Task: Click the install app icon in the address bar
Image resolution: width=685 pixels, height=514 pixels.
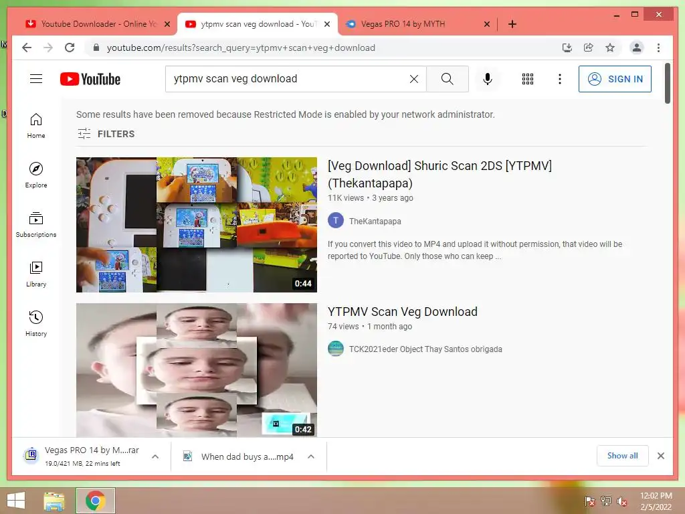Action: coord(567,48)
